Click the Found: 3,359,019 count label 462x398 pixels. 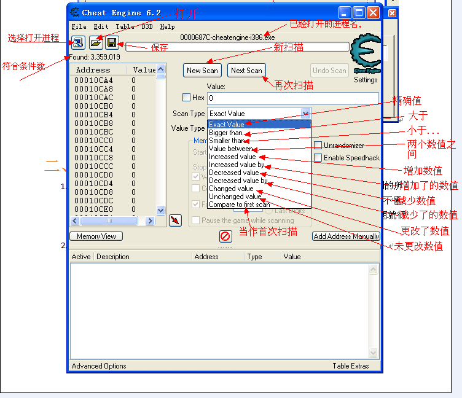pyautogui.click(x=95, y=57)
